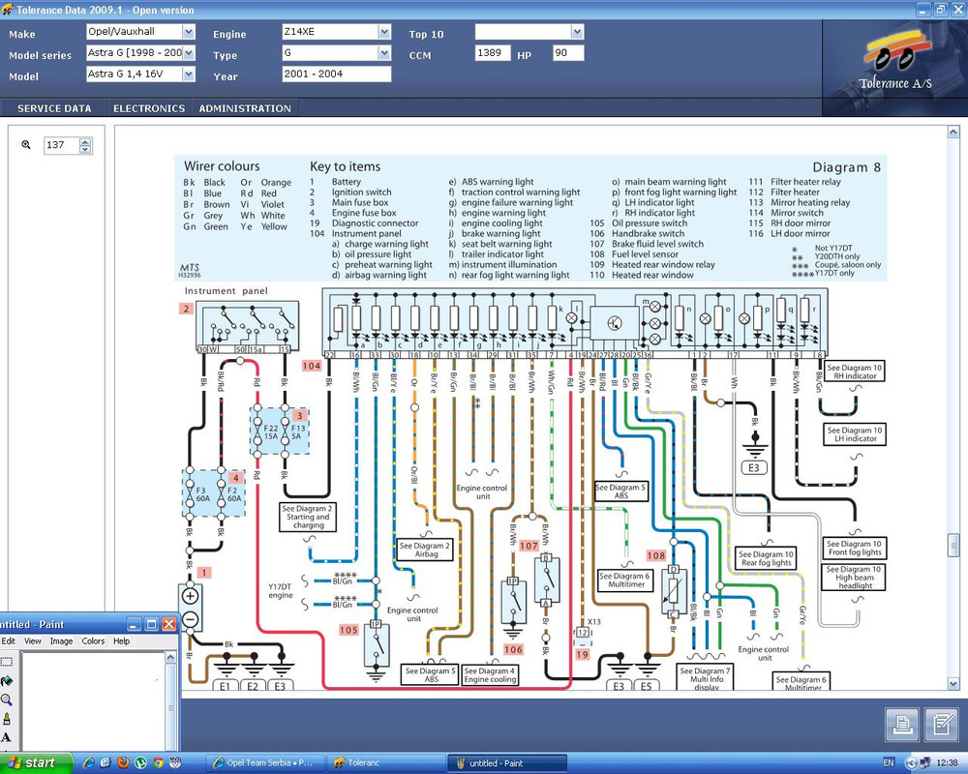The width and height of the screenshot is (968, 774).
Task: Click the edit notes button
Action: (x=942, y=724)
